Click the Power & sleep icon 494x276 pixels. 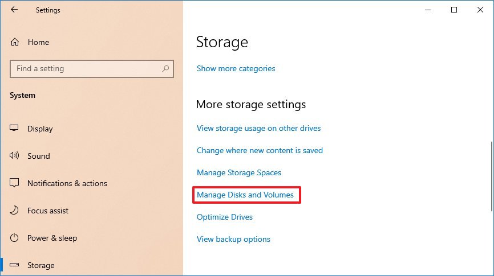point(15,238)
